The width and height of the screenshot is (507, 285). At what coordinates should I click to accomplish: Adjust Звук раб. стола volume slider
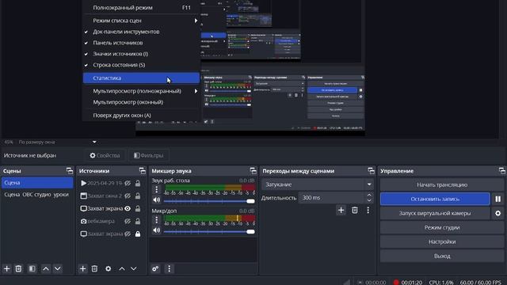click(209, 201)
